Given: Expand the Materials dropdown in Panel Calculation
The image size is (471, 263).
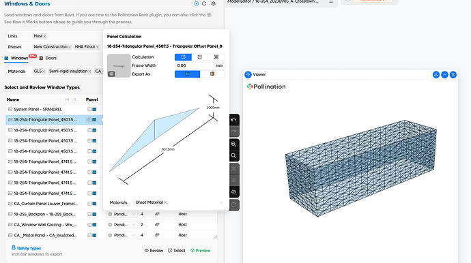Looking at the screenshot, I should point(221,203).
